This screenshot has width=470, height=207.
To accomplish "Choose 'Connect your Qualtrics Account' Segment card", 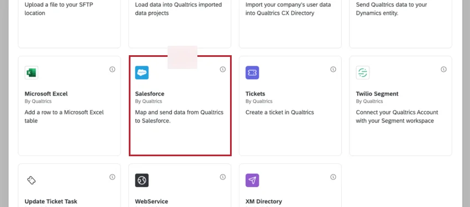I will [400, 106].
